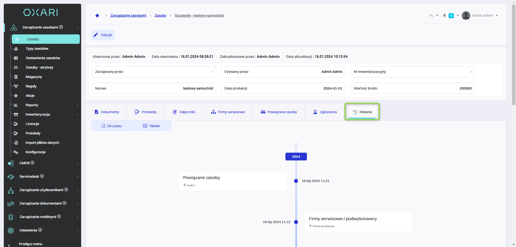This screenshot has height=247, width=516.
Task: Click the Zarządzanie zasobami help icon
Action: pyautogui.click(x=61, y=27)
